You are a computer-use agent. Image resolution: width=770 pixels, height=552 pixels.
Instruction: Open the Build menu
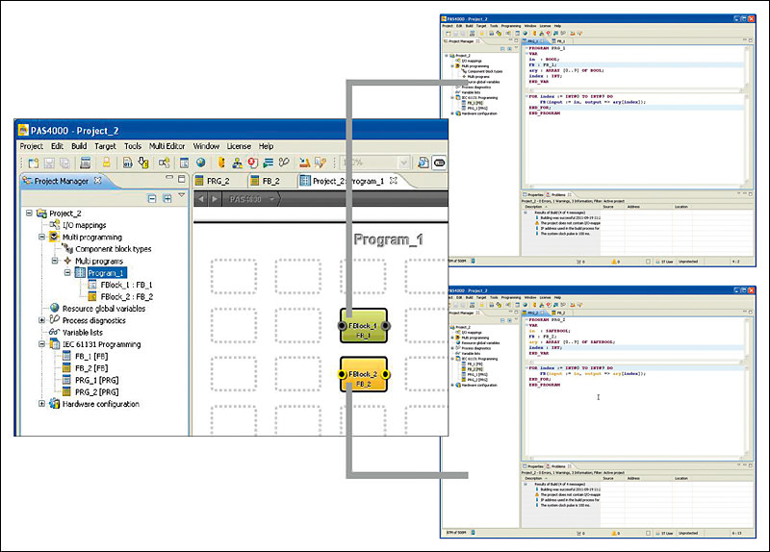coord(79,146)
